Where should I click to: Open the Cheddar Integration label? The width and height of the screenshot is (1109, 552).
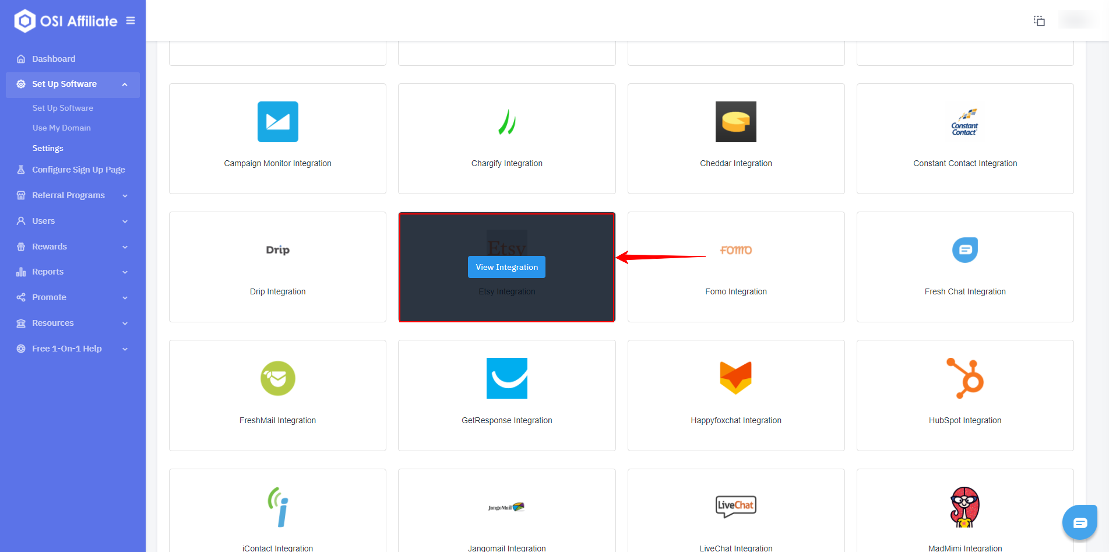point(736,163)
